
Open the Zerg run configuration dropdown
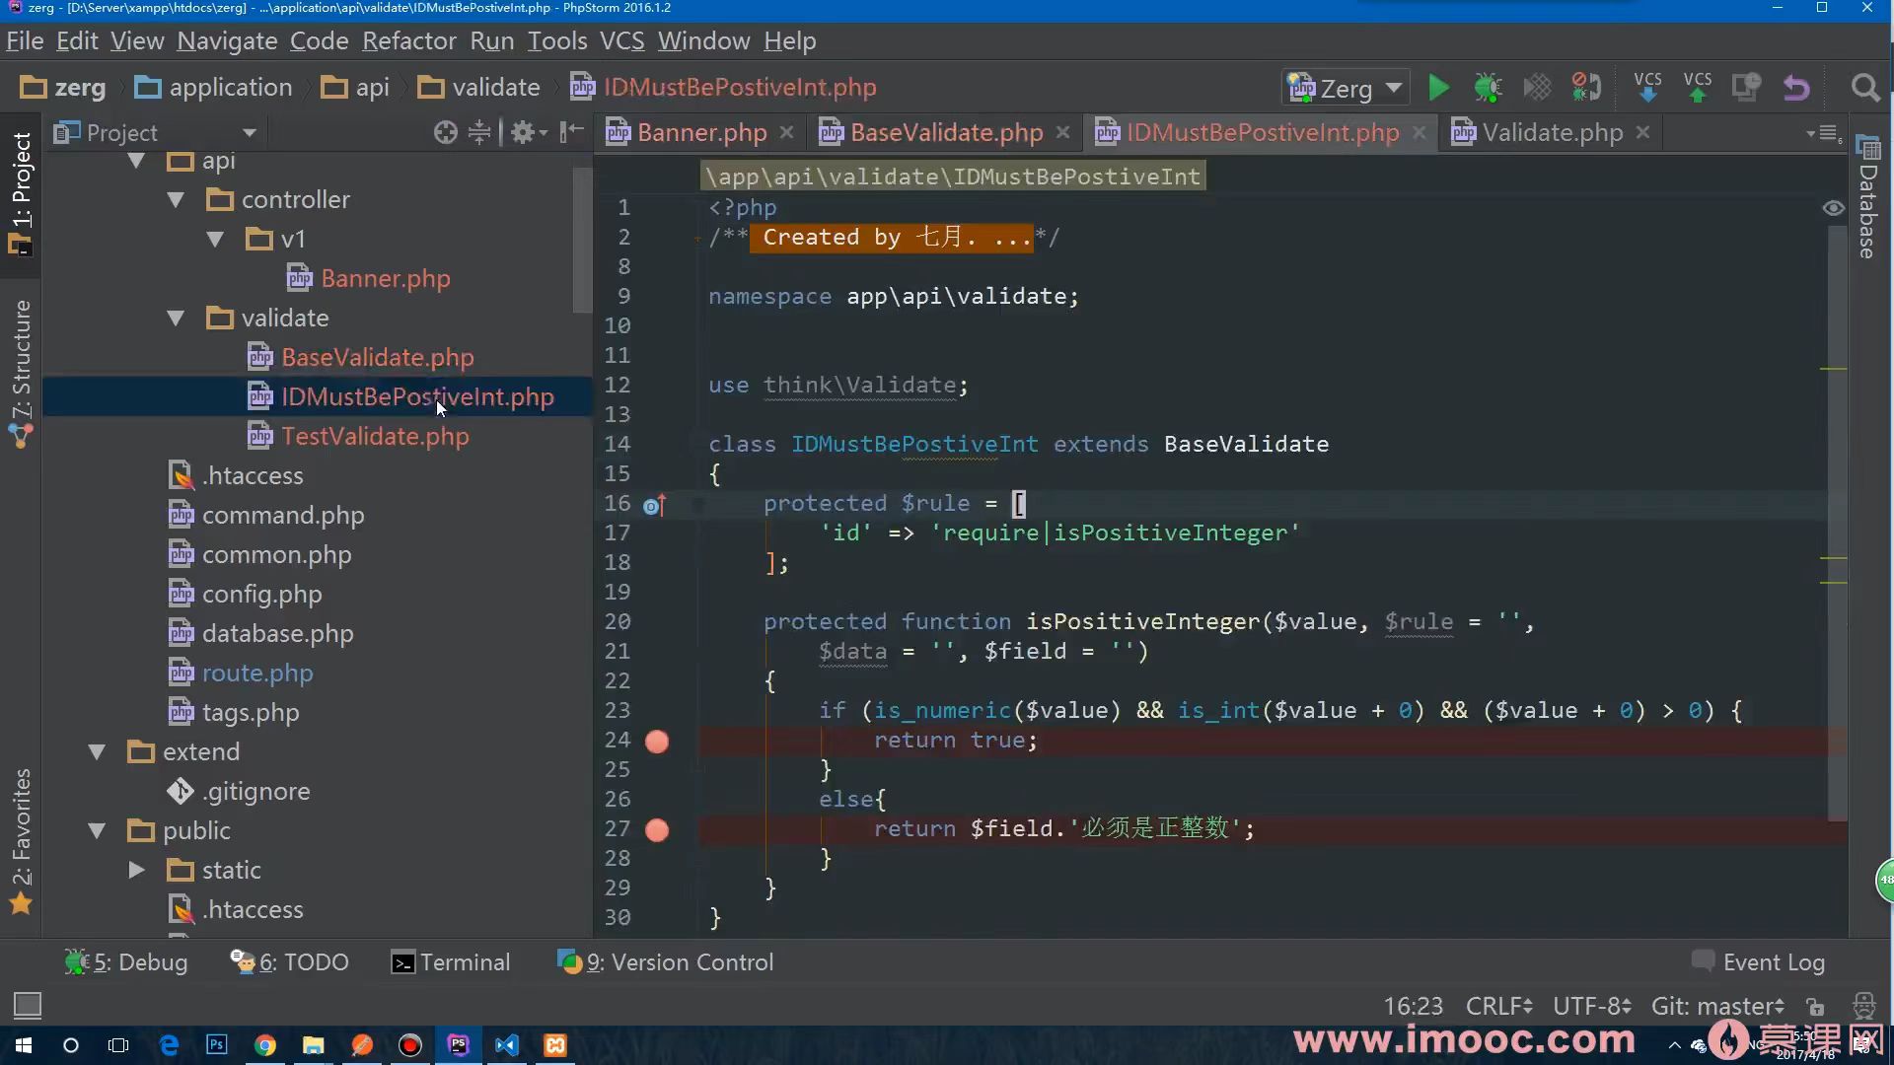tap(1345, 88)
